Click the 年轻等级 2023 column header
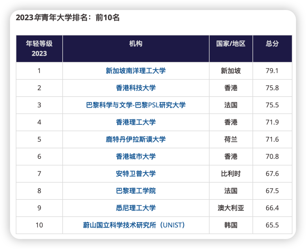This screenshot has width=306, height=249. (39, 48)
